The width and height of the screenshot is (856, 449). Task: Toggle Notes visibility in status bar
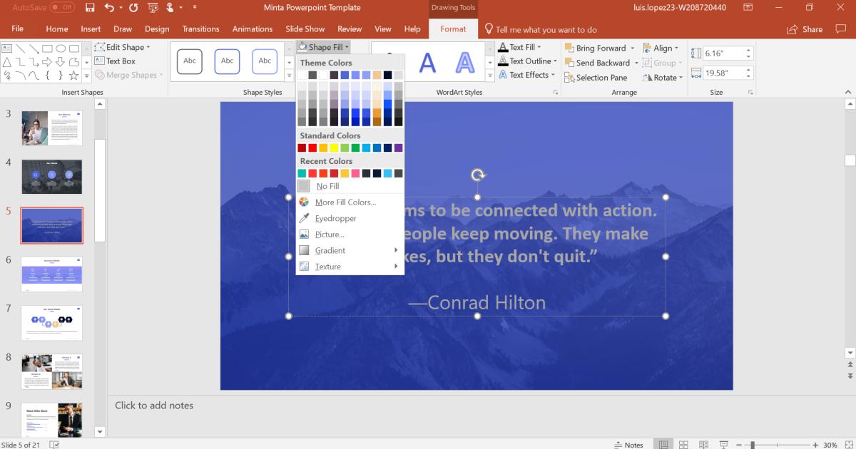pos(627,444)
